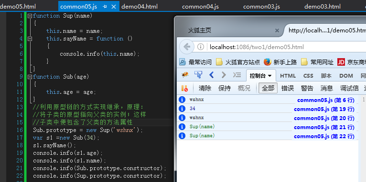The height and width of the screenshot is (182, 366).
Task: Collapse sayName function block at line 4
Action: tap(30, 39)
